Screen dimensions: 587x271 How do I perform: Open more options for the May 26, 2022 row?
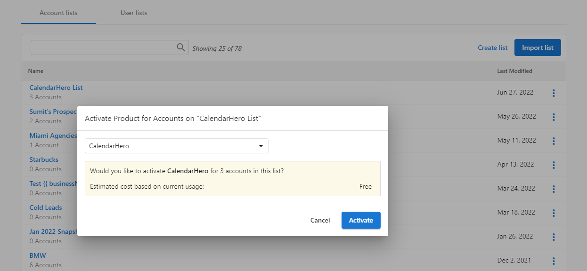pyautogui.click(x=554, y=117)
